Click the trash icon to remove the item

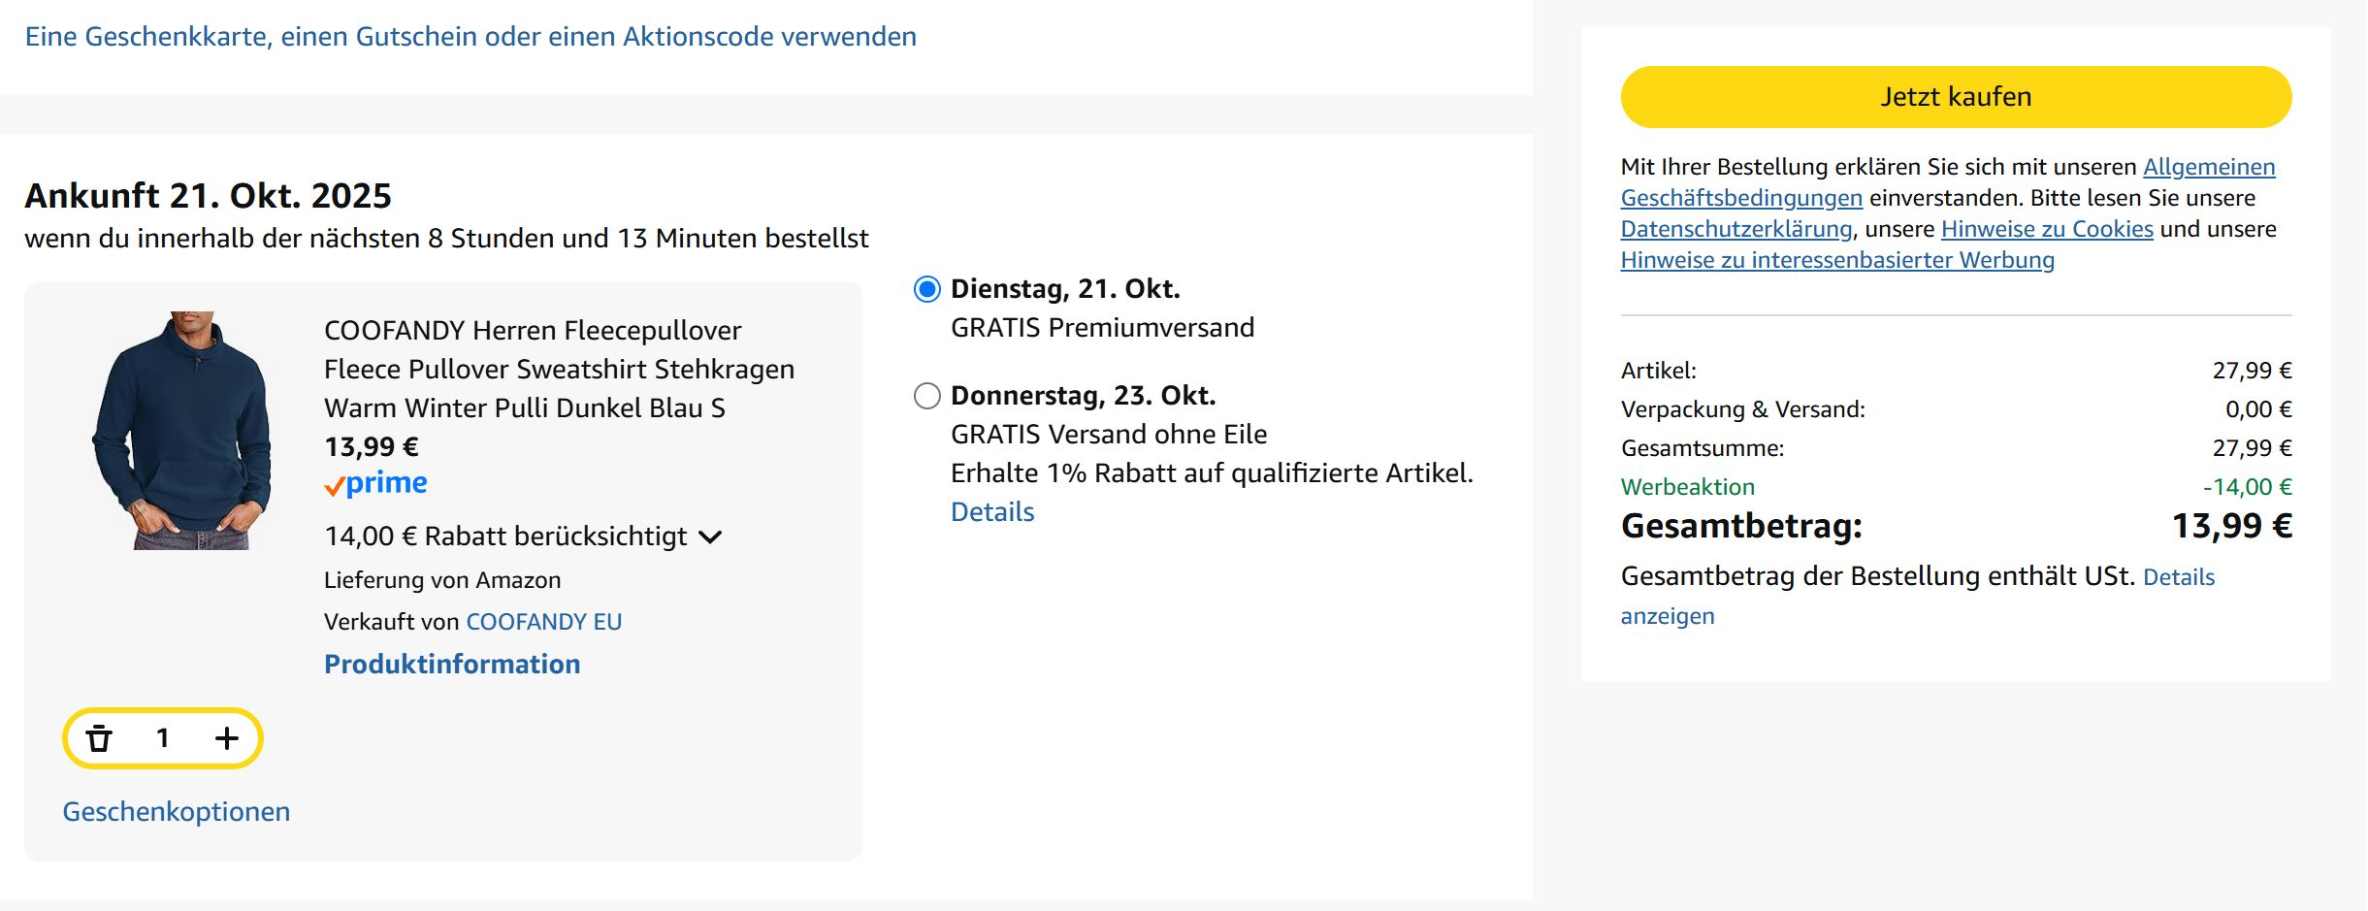click(101, 738)
